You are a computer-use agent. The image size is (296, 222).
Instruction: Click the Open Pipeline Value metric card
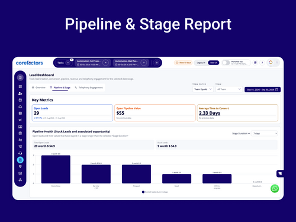tap(155, 113)
